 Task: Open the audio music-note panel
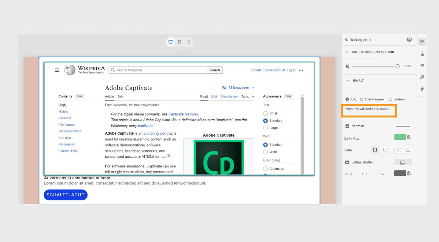[422, 77]
